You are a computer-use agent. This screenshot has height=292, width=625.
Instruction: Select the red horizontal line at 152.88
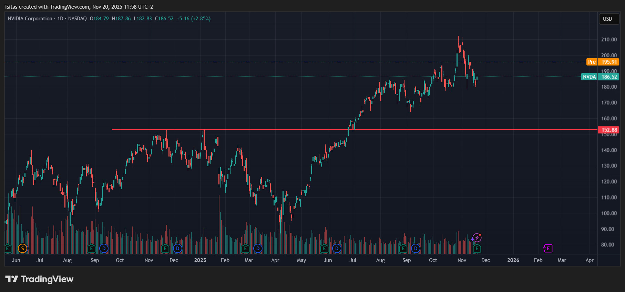(276, 130)
